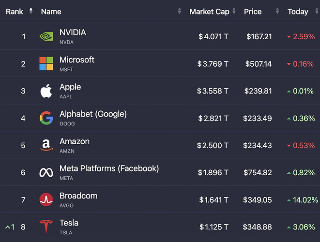Click the Broadcom logo icon
320x242 pixels.
(46, 199)
